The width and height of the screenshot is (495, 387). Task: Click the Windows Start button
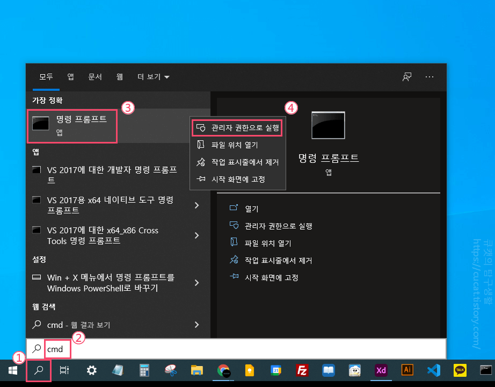click(12, 370)
